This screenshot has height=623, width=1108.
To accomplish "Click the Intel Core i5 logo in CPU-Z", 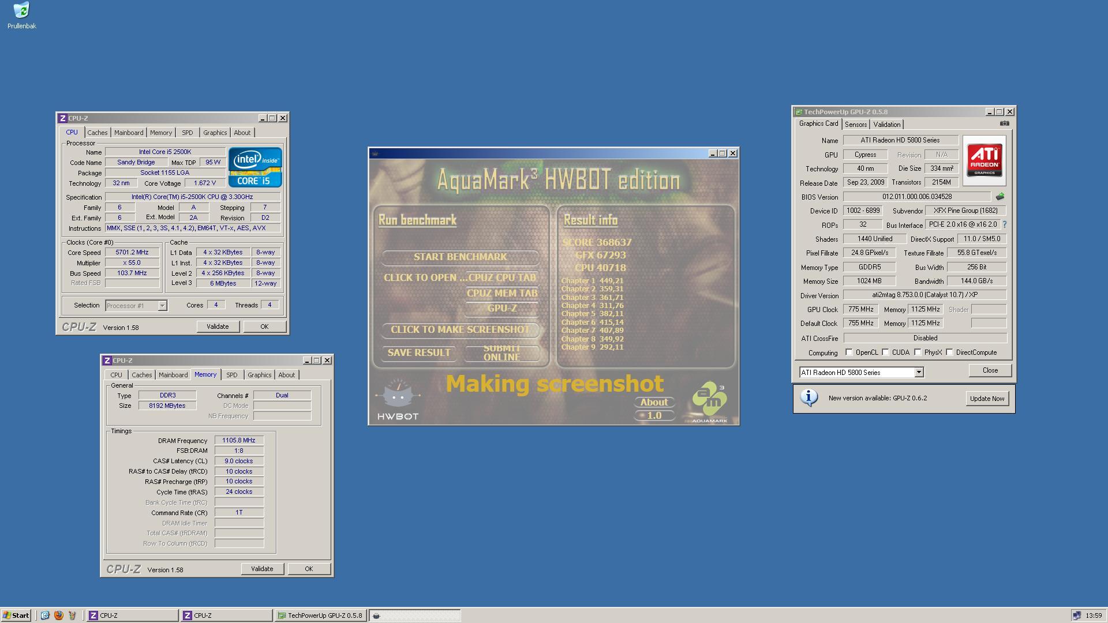I will click(255, 167).
